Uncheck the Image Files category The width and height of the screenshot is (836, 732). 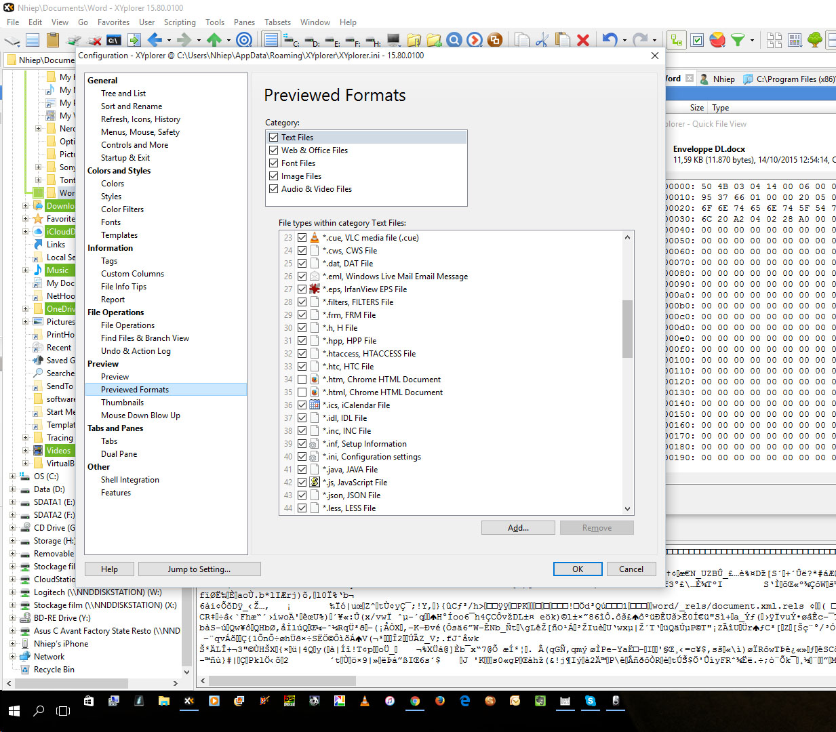[x=274, y=176]
